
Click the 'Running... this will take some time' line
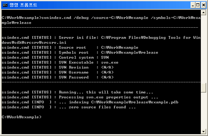(x=77, y=92)
